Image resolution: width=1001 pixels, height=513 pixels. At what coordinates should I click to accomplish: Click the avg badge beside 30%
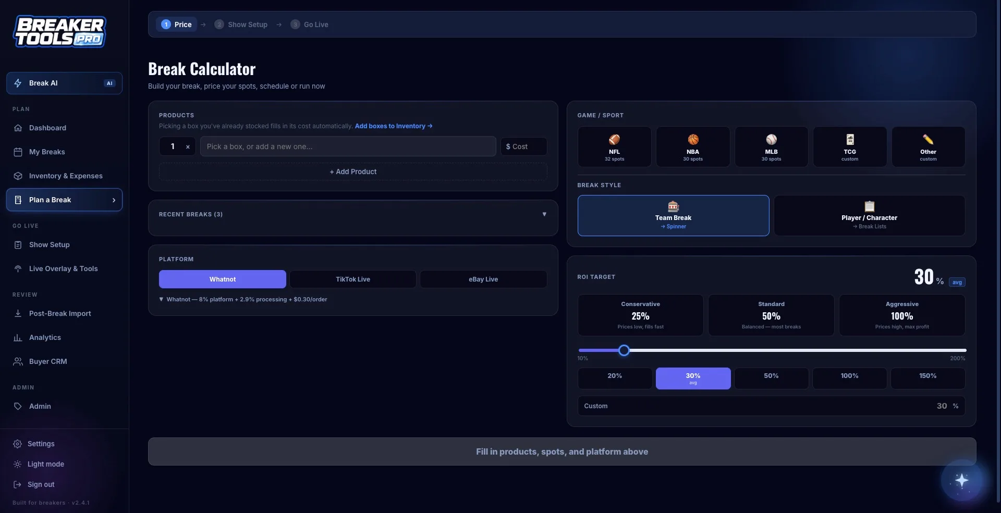(957, 282)
